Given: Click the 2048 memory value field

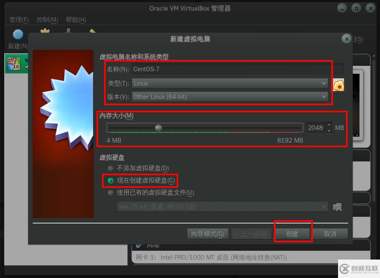Looking at the screenshot, I should (316, 128).
